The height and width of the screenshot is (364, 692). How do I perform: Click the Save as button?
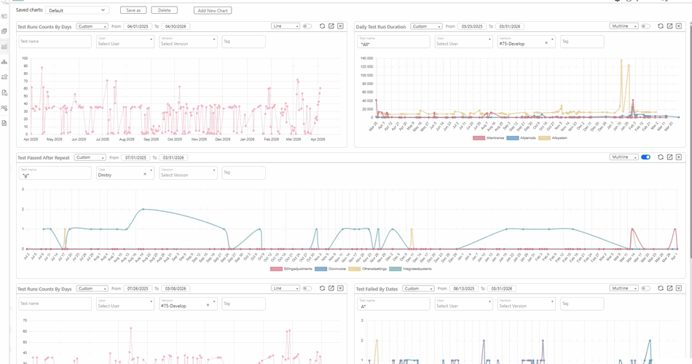tap(133, 10)
